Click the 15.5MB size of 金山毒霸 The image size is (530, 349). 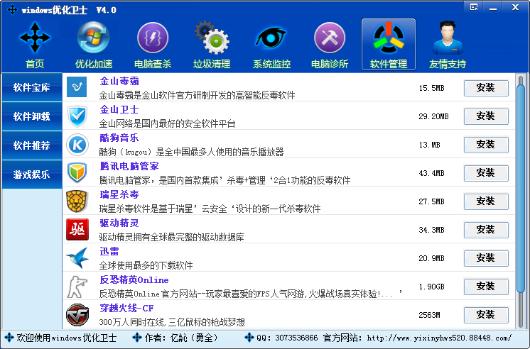(x=432, y=88)
